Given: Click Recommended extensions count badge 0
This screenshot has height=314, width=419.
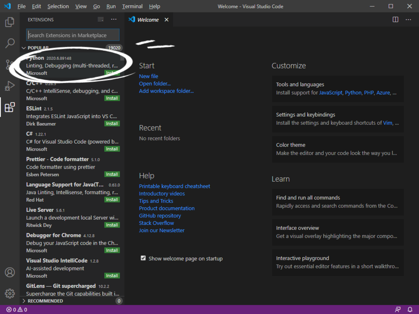Looking at the screenshot, I should (x=119, y=301).
